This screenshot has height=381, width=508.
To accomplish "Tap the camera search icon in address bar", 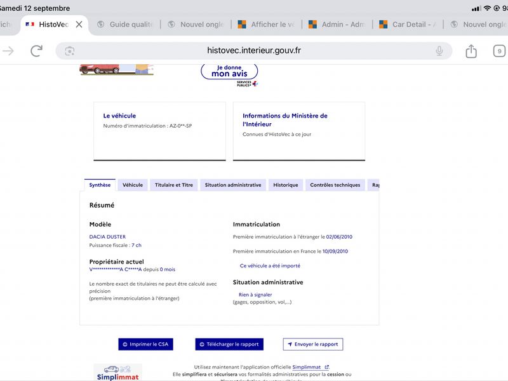I will coord(70,51).
